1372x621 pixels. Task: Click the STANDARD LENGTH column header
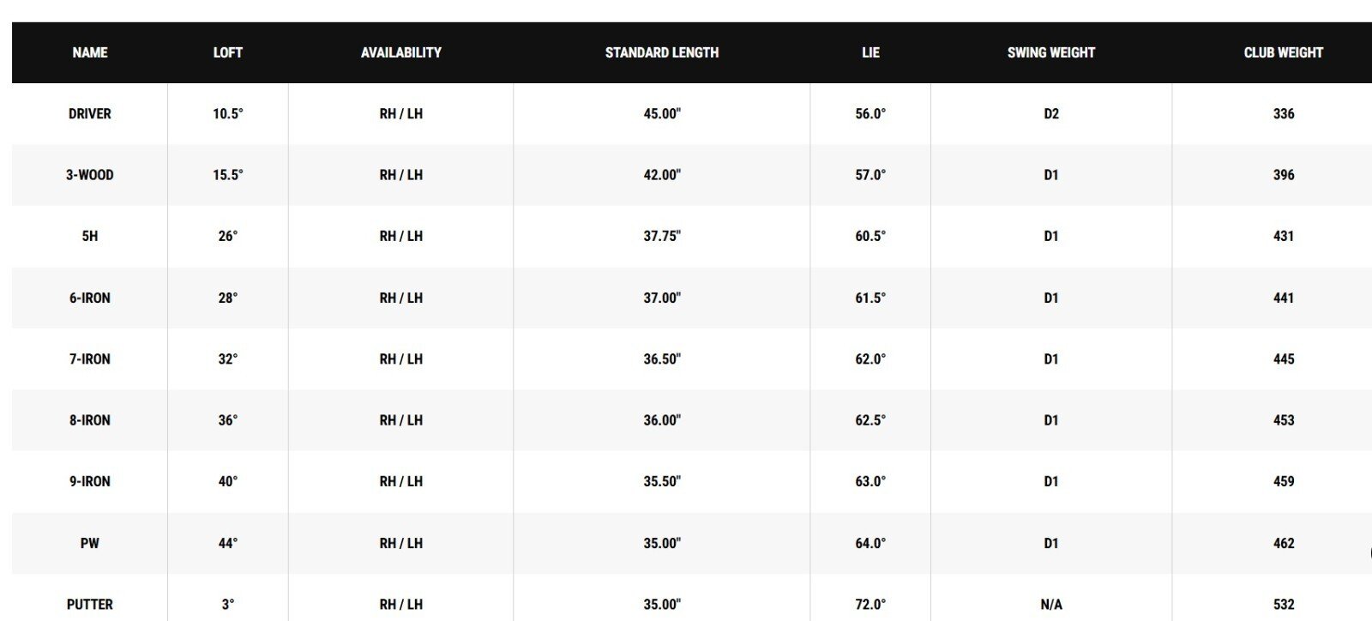click(662, 52)
